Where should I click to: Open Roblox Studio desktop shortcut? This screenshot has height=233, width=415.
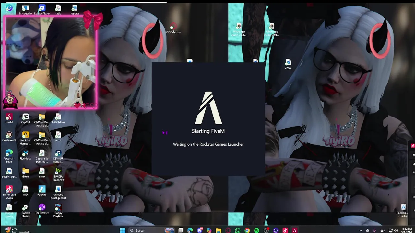click(x=25, y=211)
